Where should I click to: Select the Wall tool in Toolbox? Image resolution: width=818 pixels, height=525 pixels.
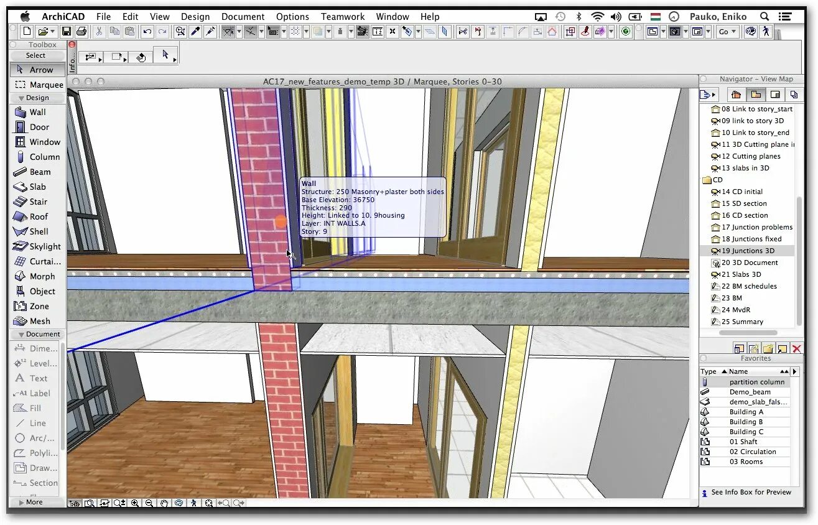pyautogui.click(x=37, y=112)
